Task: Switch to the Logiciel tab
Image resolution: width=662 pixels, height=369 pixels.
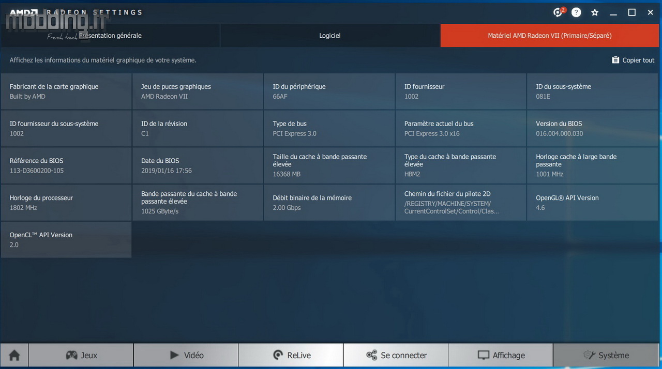Action: click(x=330, y=36)
